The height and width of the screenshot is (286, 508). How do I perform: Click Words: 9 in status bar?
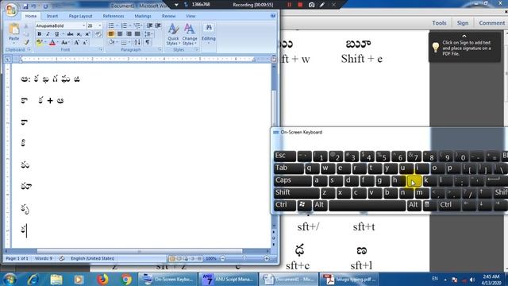pyautogui.click(x=44, y=258)
